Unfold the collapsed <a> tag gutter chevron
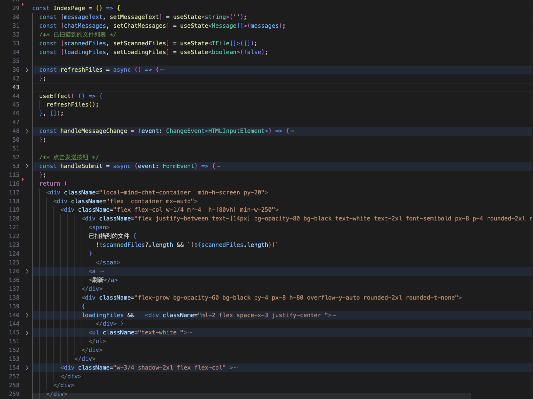 coord(27,271)
